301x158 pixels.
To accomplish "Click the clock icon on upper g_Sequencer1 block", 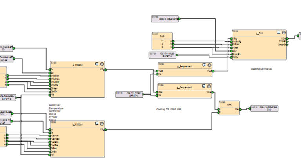I will tap(209, 65).
